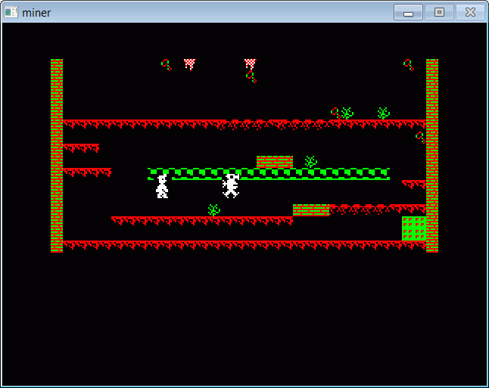The height and width of the screenshot is (388, 489).
Task: Click the brick block on the lower right ledge
Action: (x=311, y=210)
